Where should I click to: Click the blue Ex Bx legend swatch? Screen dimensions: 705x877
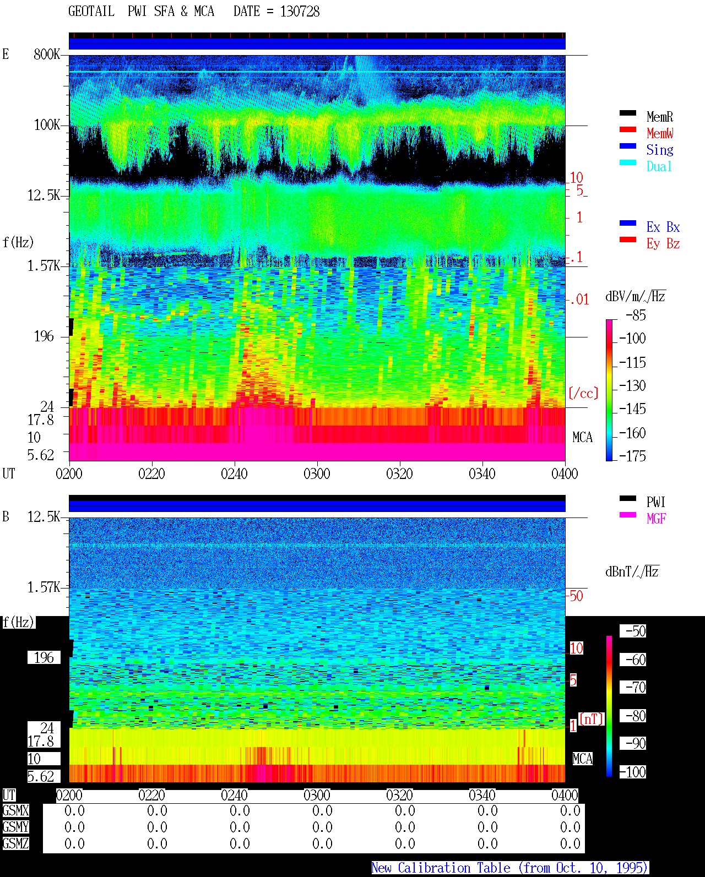coord(628,223)
